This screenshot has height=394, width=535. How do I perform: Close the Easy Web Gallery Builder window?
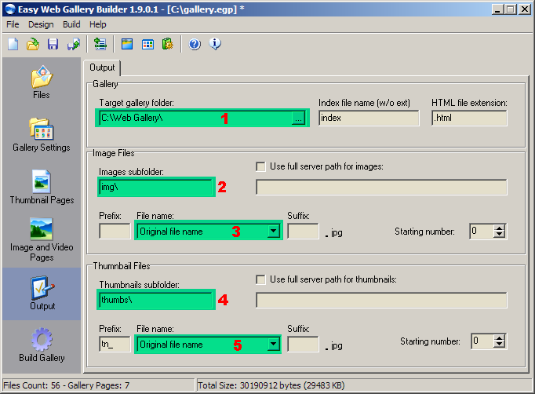coord(525,9)
